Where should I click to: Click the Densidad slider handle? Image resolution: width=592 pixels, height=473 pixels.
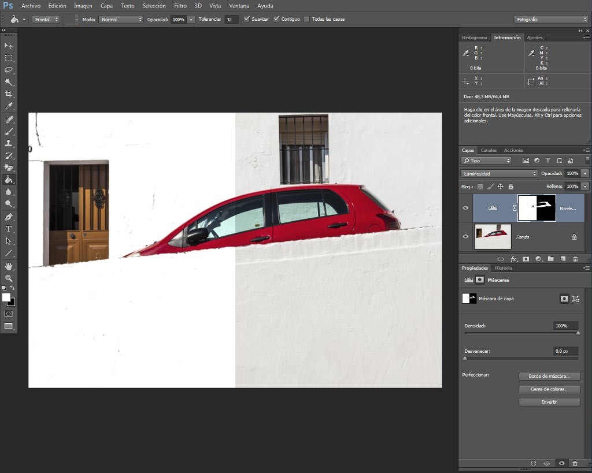[x=578, y=333]
